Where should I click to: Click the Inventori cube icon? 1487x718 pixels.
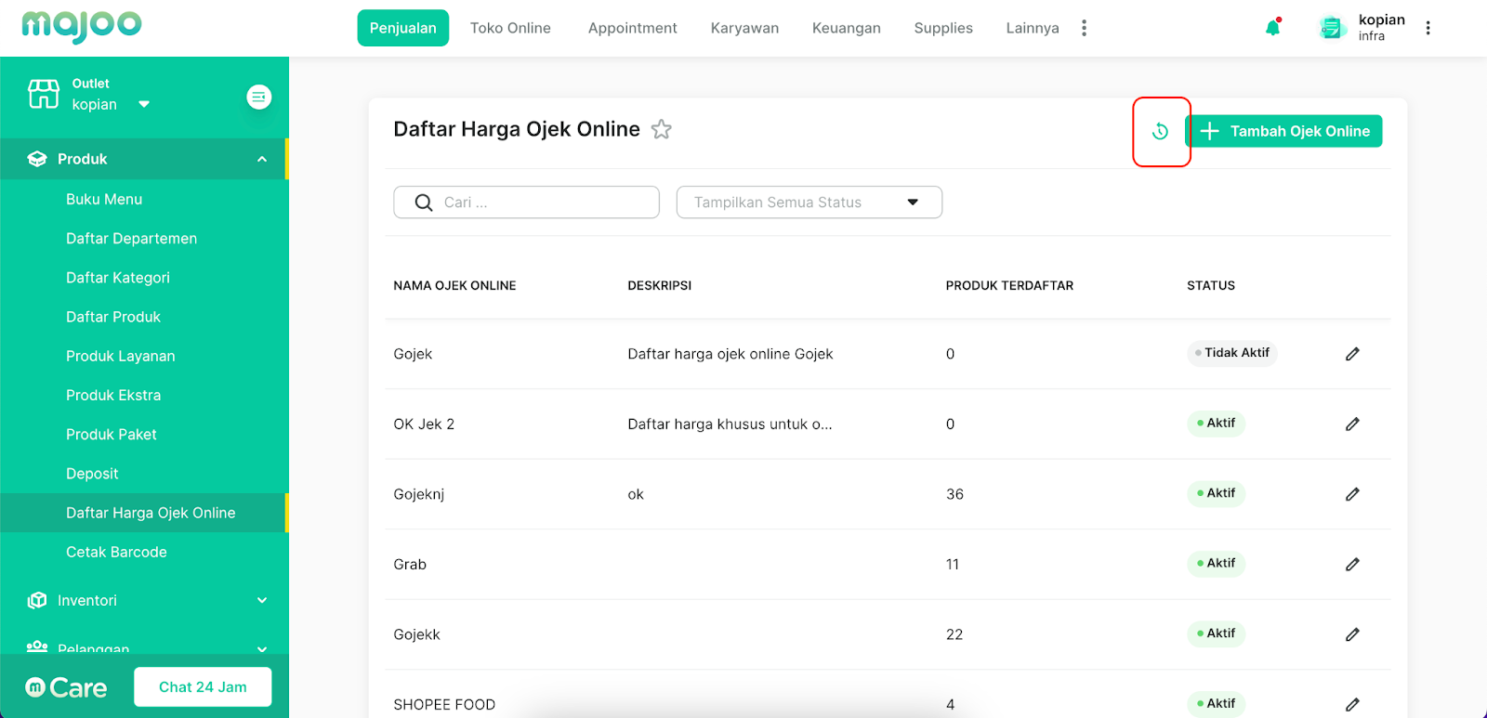tap(37, 600)
